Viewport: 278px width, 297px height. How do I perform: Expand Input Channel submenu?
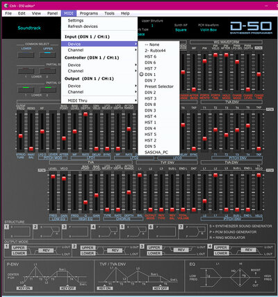pyautogui.click(x=99, y=50)
